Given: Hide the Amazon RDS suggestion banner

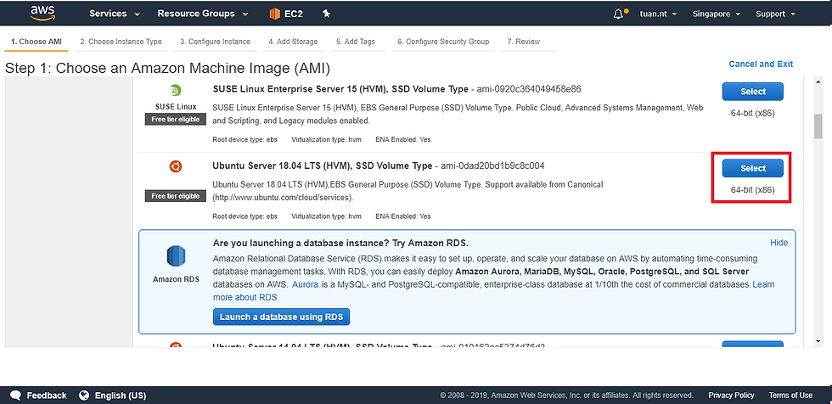Looking at the screenshot, I should (x=779, y=243).
